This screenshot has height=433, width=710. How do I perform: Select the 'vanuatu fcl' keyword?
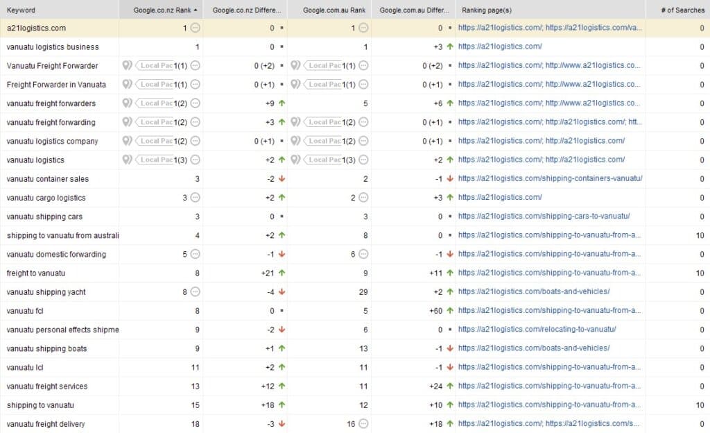point(25,311)
